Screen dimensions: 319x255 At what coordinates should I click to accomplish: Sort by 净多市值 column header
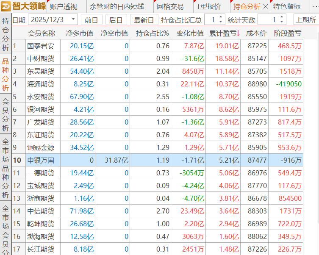point(80,33)
